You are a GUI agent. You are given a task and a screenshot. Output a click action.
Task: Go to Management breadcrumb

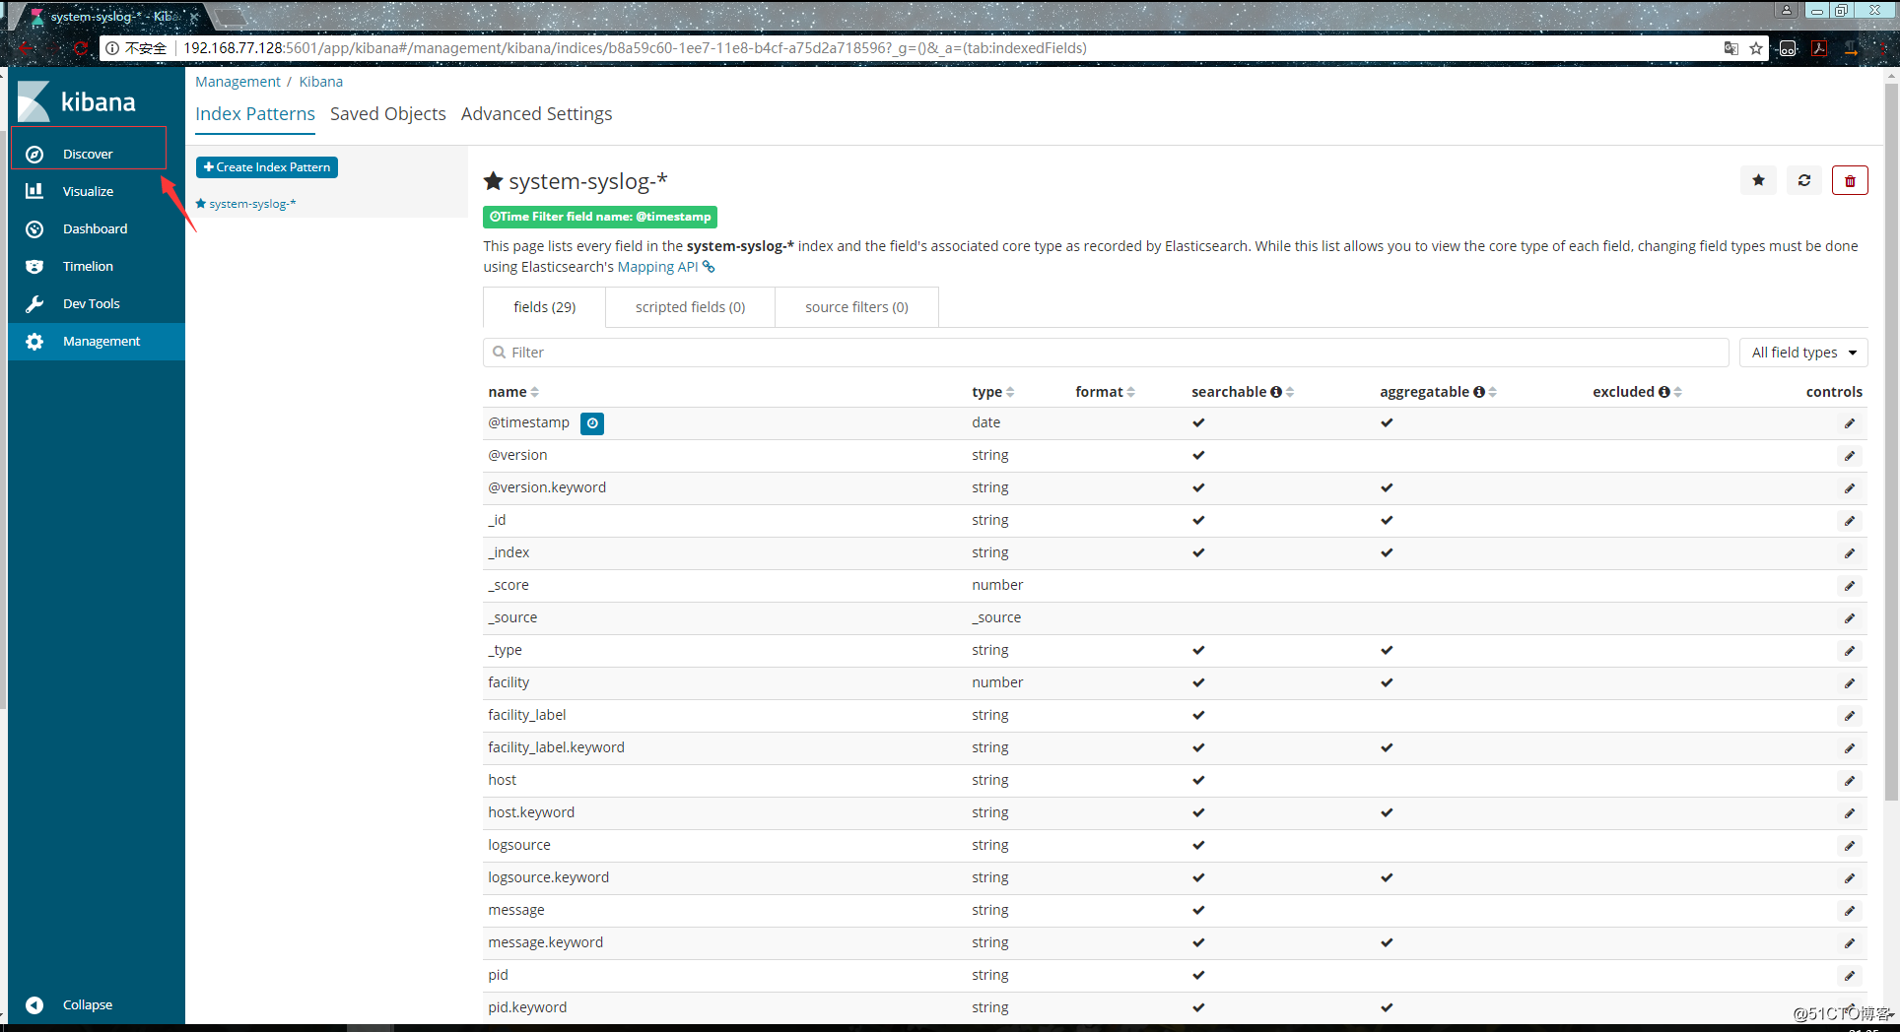pyautogui.click(x=237, y=82)
